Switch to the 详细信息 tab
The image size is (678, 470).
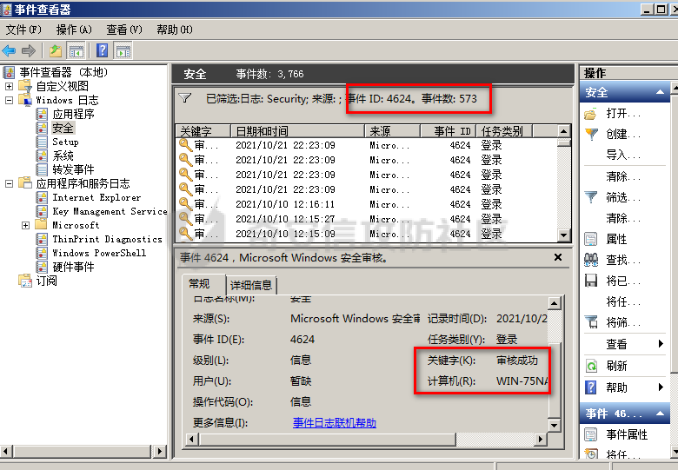click(251, 285)
